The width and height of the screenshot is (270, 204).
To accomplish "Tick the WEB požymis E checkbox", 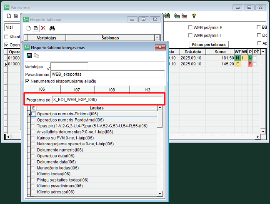I will [190, 27].
